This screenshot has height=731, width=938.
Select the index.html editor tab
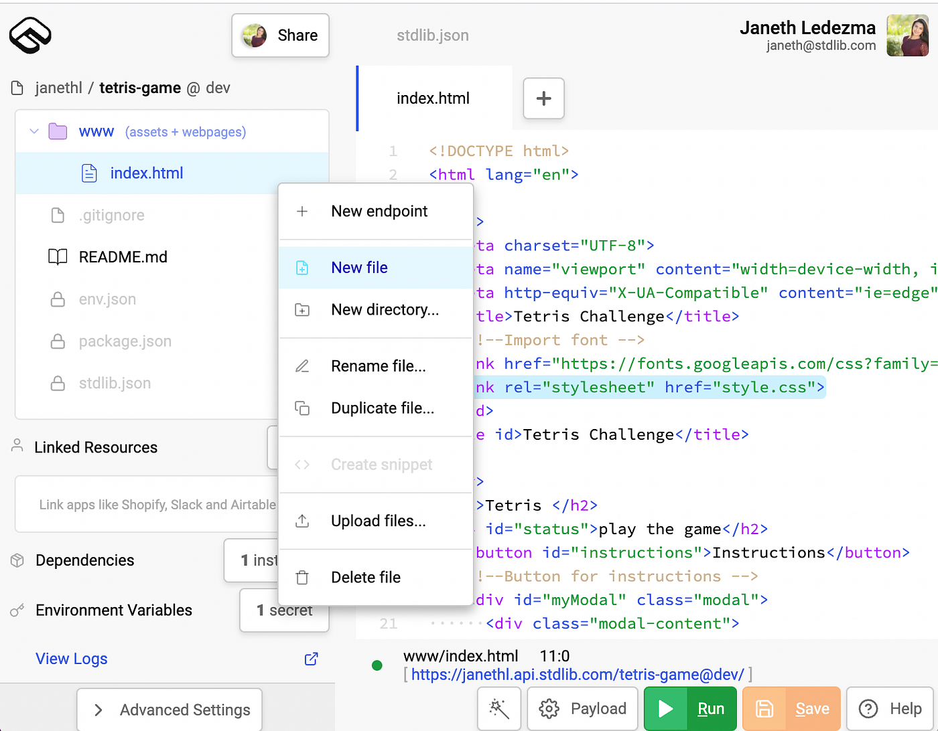433,98
